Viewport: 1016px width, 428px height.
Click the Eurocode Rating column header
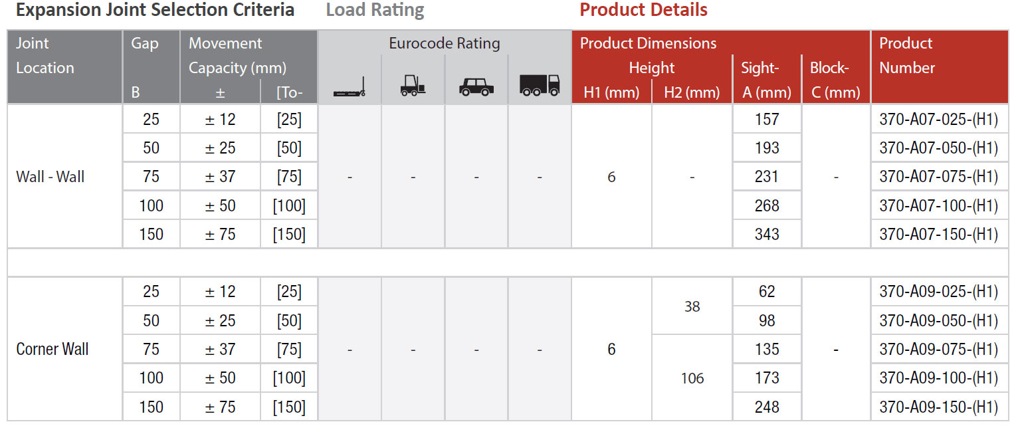(445, 44)
